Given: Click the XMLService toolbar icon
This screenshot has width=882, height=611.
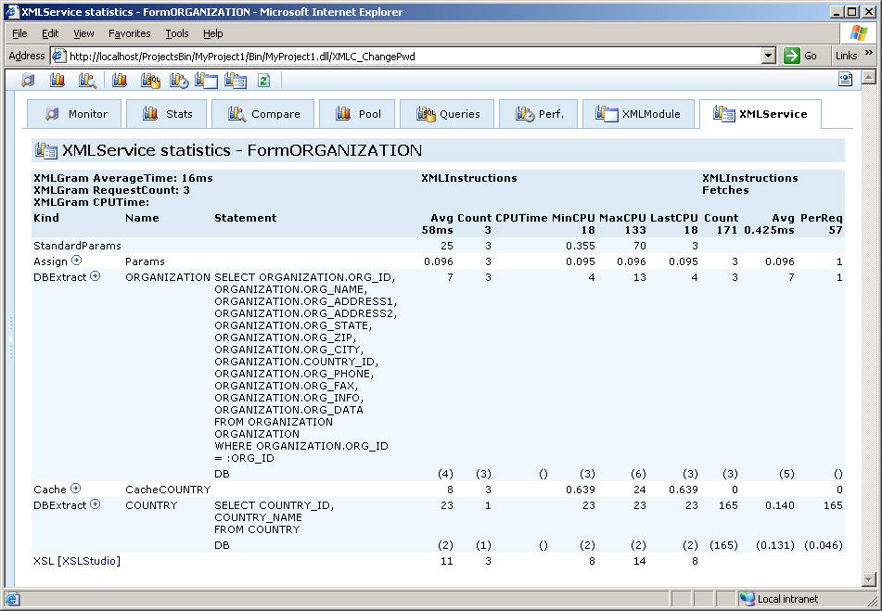Looking at the screenshot, I should pos(236,81).
